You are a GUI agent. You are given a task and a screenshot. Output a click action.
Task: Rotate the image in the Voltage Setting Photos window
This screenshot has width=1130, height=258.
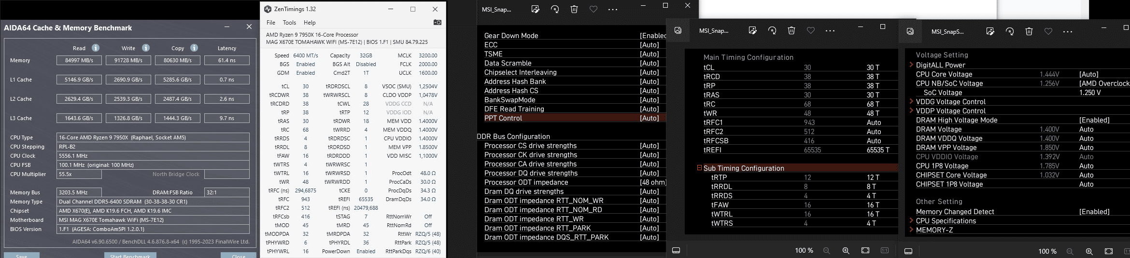tap(1010, 31)
